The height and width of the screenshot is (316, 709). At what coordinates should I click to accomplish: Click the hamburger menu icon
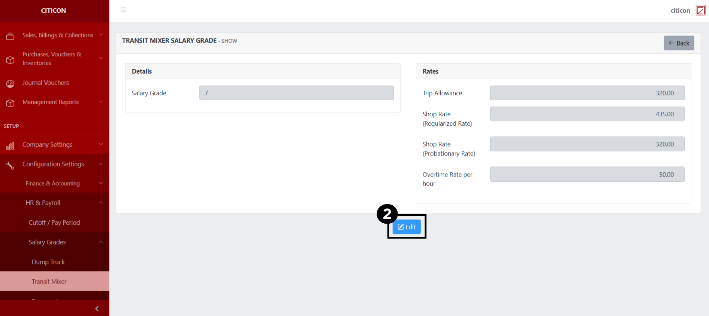pos(123,10)
